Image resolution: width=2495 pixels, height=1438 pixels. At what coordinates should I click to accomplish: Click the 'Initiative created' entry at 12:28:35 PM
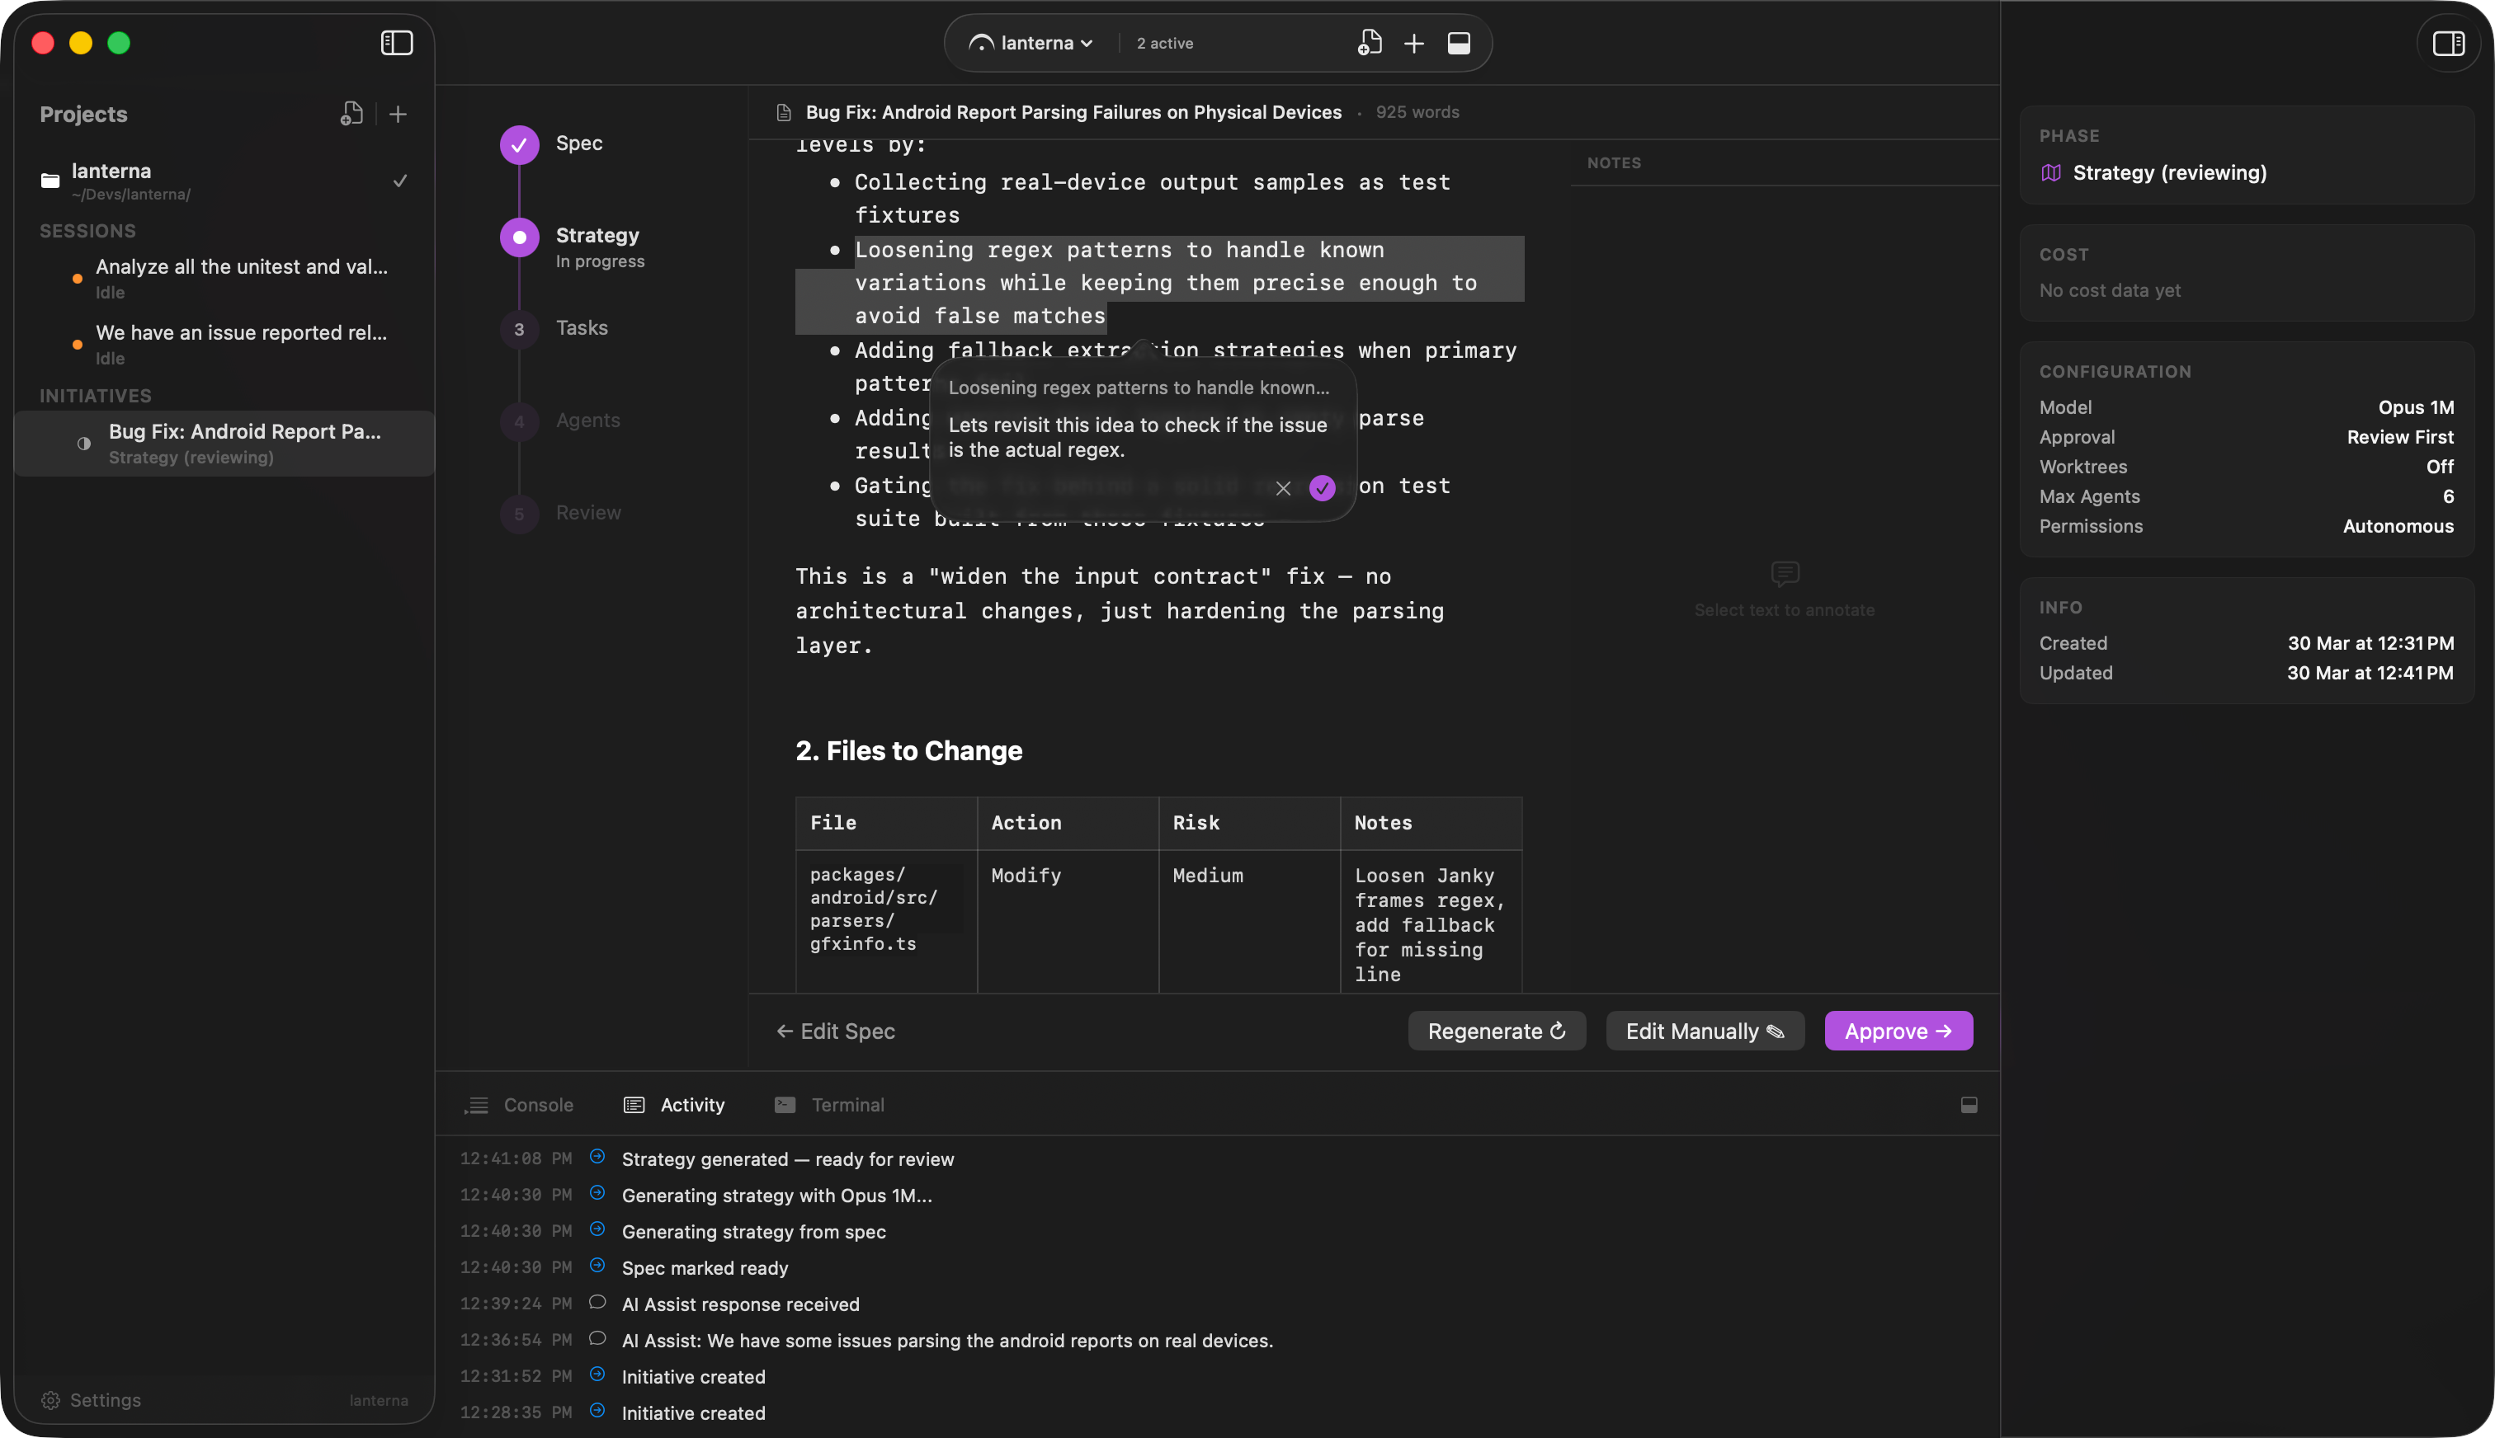(693, 1413)
